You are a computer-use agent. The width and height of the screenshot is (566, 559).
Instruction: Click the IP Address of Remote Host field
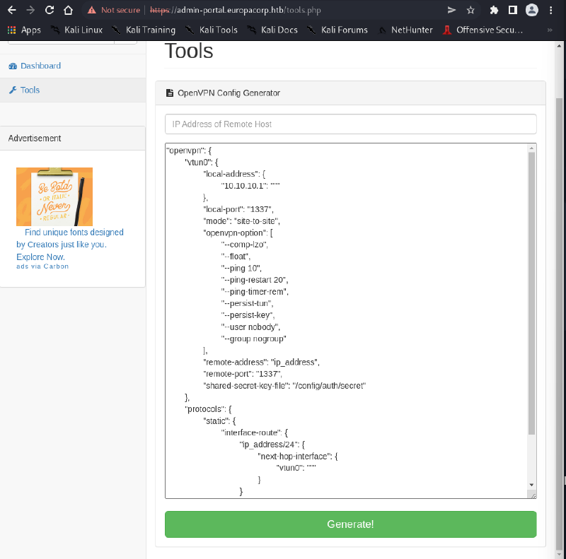coord(350,124)
